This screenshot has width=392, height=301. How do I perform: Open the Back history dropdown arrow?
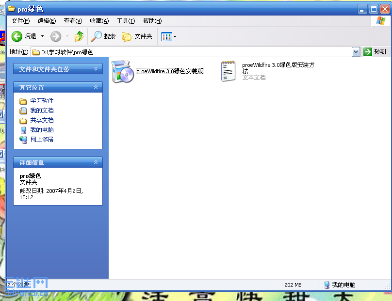(43, 36)
